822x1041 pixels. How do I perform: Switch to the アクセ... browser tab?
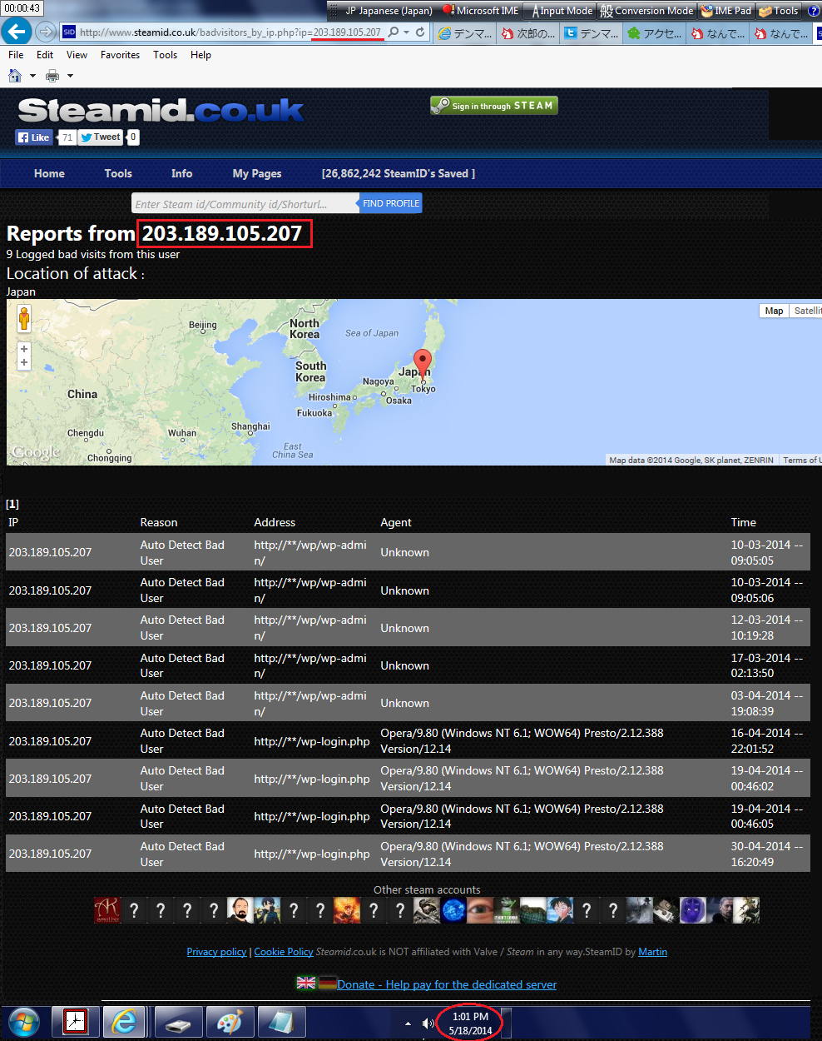tap(655, 33)
